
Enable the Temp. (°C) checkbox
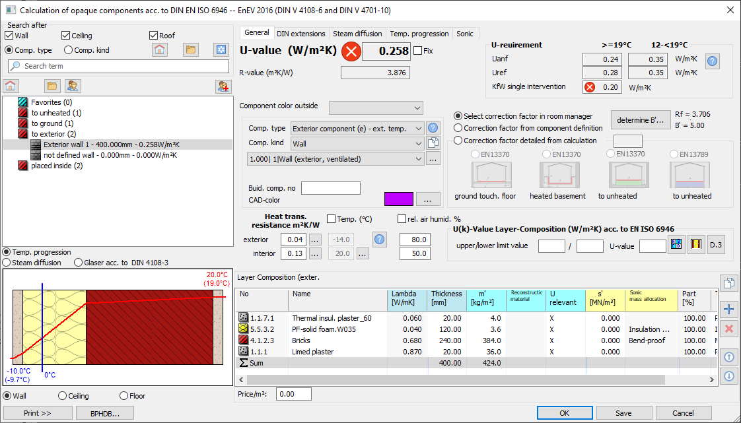(332, 218)
